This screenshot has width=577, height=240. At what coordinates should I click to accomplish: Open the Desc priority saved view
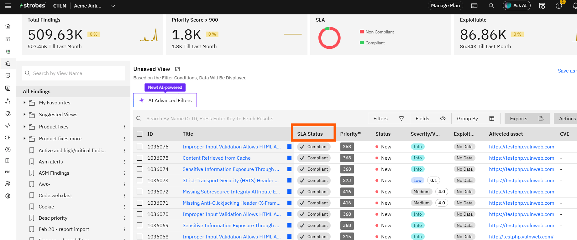point(53,218)
